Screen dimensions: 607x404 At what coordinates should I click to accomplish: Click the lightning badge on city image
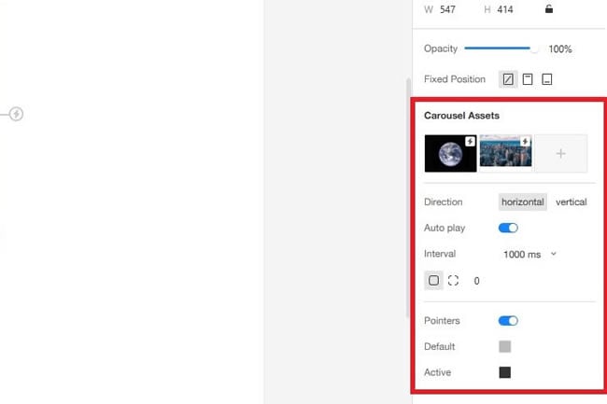[x=525, y=142]
